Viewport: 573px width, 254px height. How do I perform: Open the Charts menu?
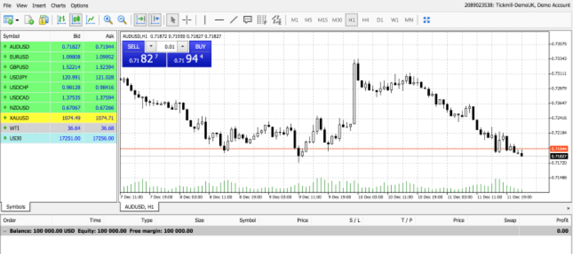58,5
